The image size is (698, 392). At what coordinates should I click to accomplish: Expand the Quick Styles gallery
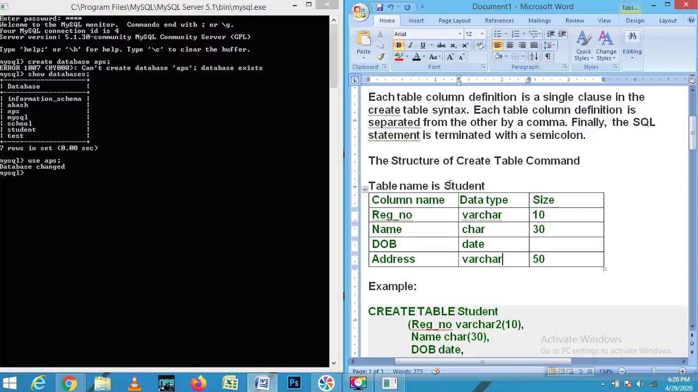click(x=583, y=46)
